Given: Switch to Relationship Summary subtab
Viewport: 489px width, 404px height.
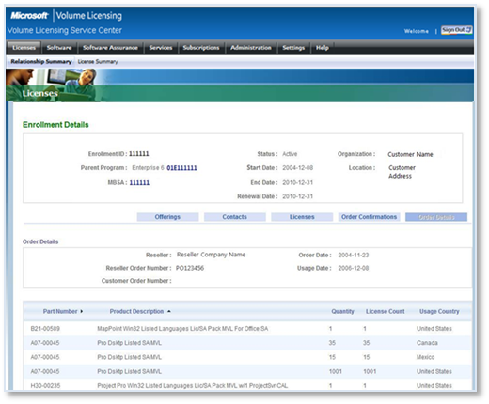Looking at the screenshot, I should [x=41, y=61].
